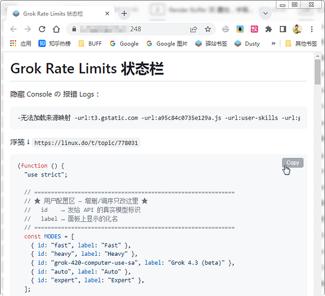Click the (function () { code line

point(41,166)
